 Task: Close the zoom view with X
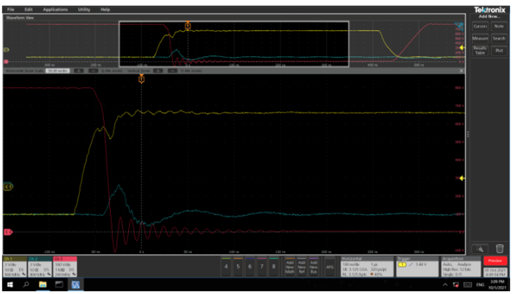(461, 70)
